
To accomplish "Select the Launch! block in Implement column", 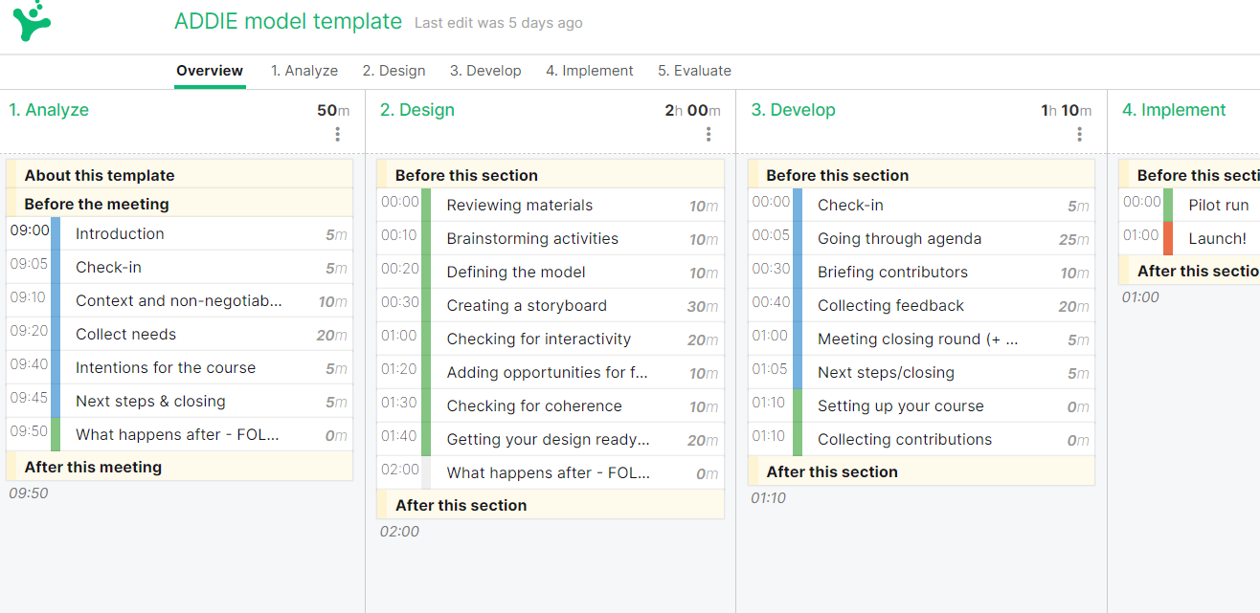I will point(1217,238).
